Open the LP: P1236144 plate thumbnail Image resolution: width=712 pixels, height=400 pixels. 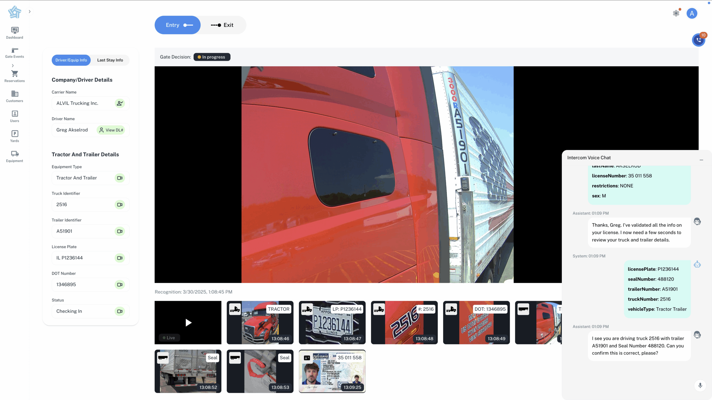coord(332,322)
